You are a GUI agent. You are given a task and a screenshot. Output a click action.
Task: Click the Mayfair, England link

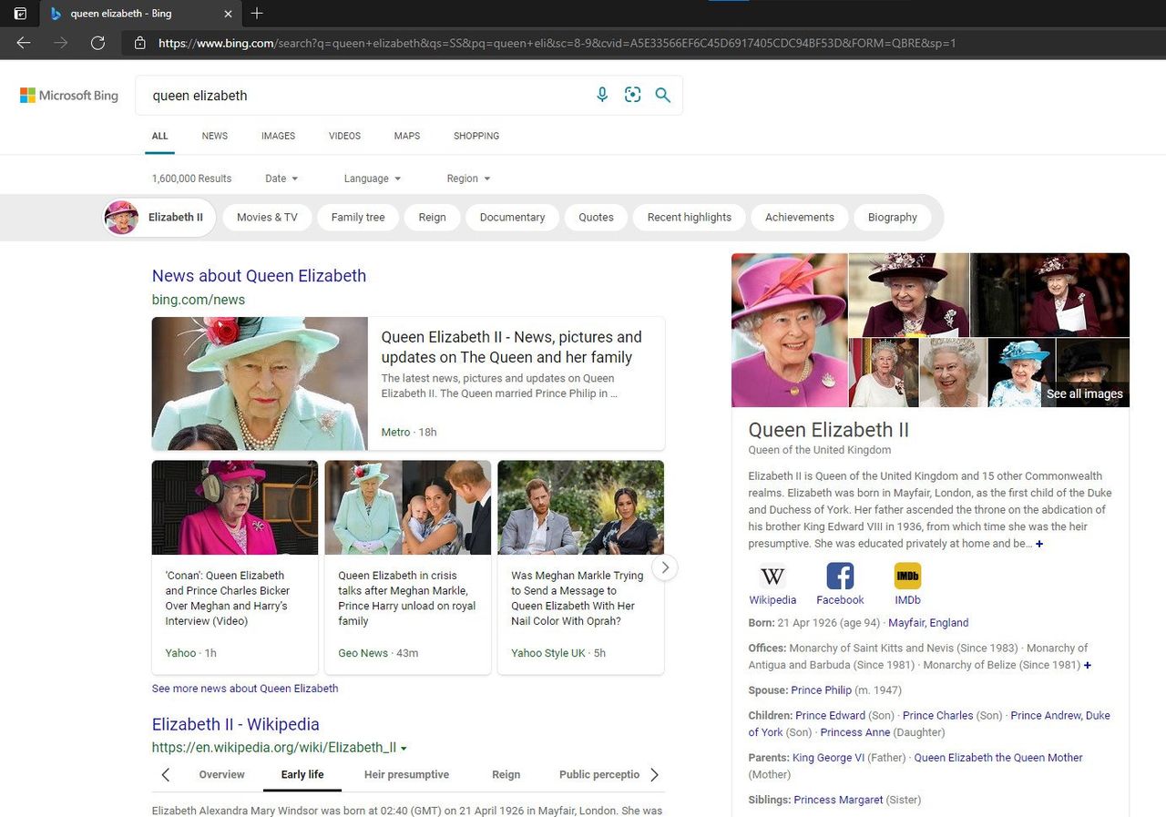[928, 623]
